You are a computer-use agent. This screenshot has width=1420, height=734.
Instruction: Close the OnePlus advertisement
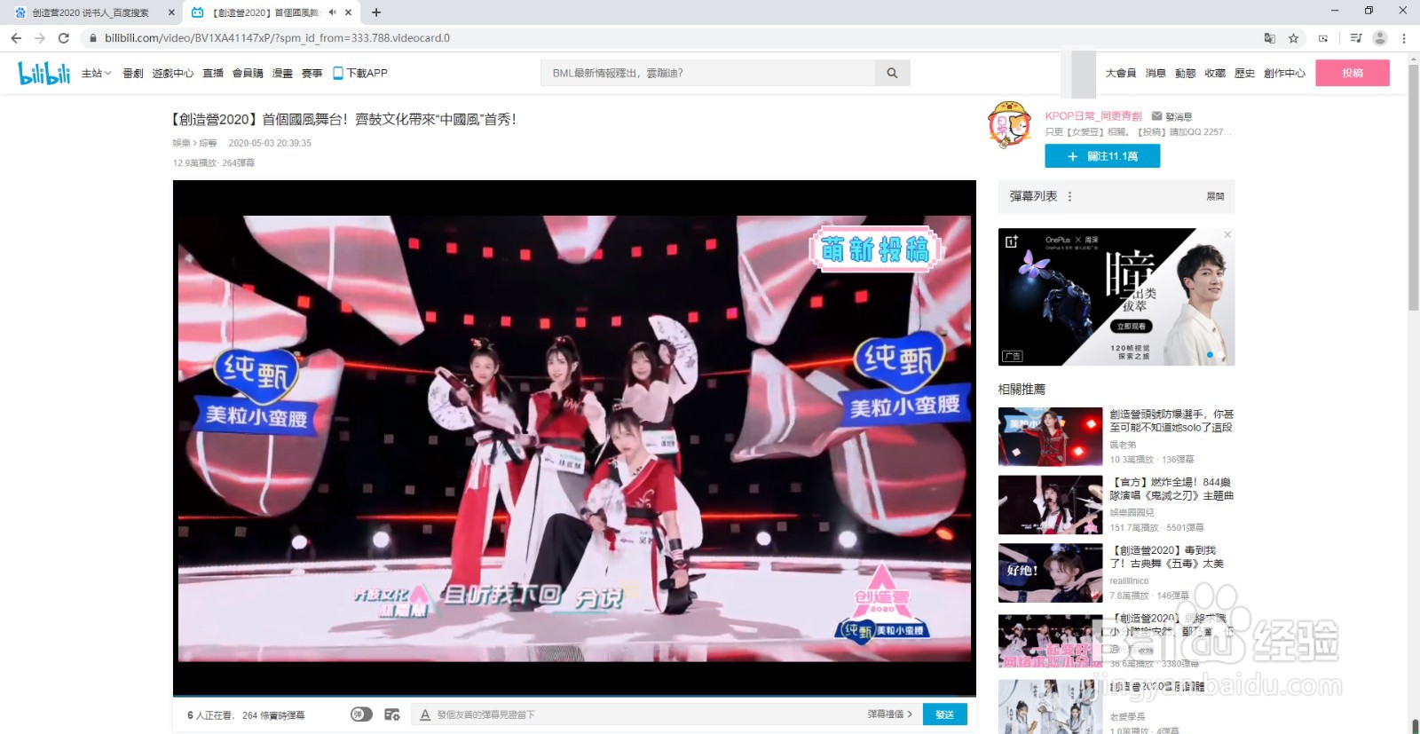pyautogui.click(x=1227, y=235)
